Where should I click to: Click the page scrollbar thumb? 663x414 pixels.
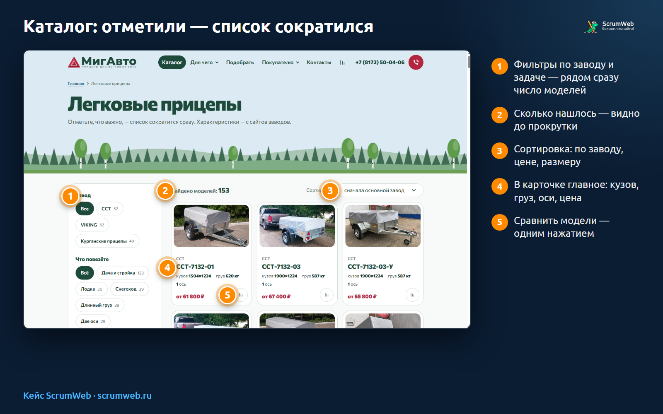tap(469, 62)
